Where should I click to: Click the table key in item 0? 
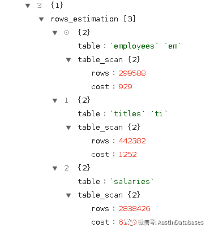pos(89,46)
